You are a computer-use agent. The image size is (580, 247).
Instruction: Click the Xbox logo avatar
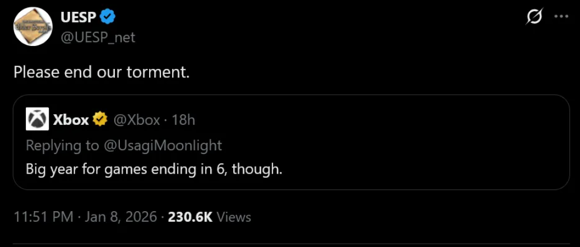pos(38,119)
